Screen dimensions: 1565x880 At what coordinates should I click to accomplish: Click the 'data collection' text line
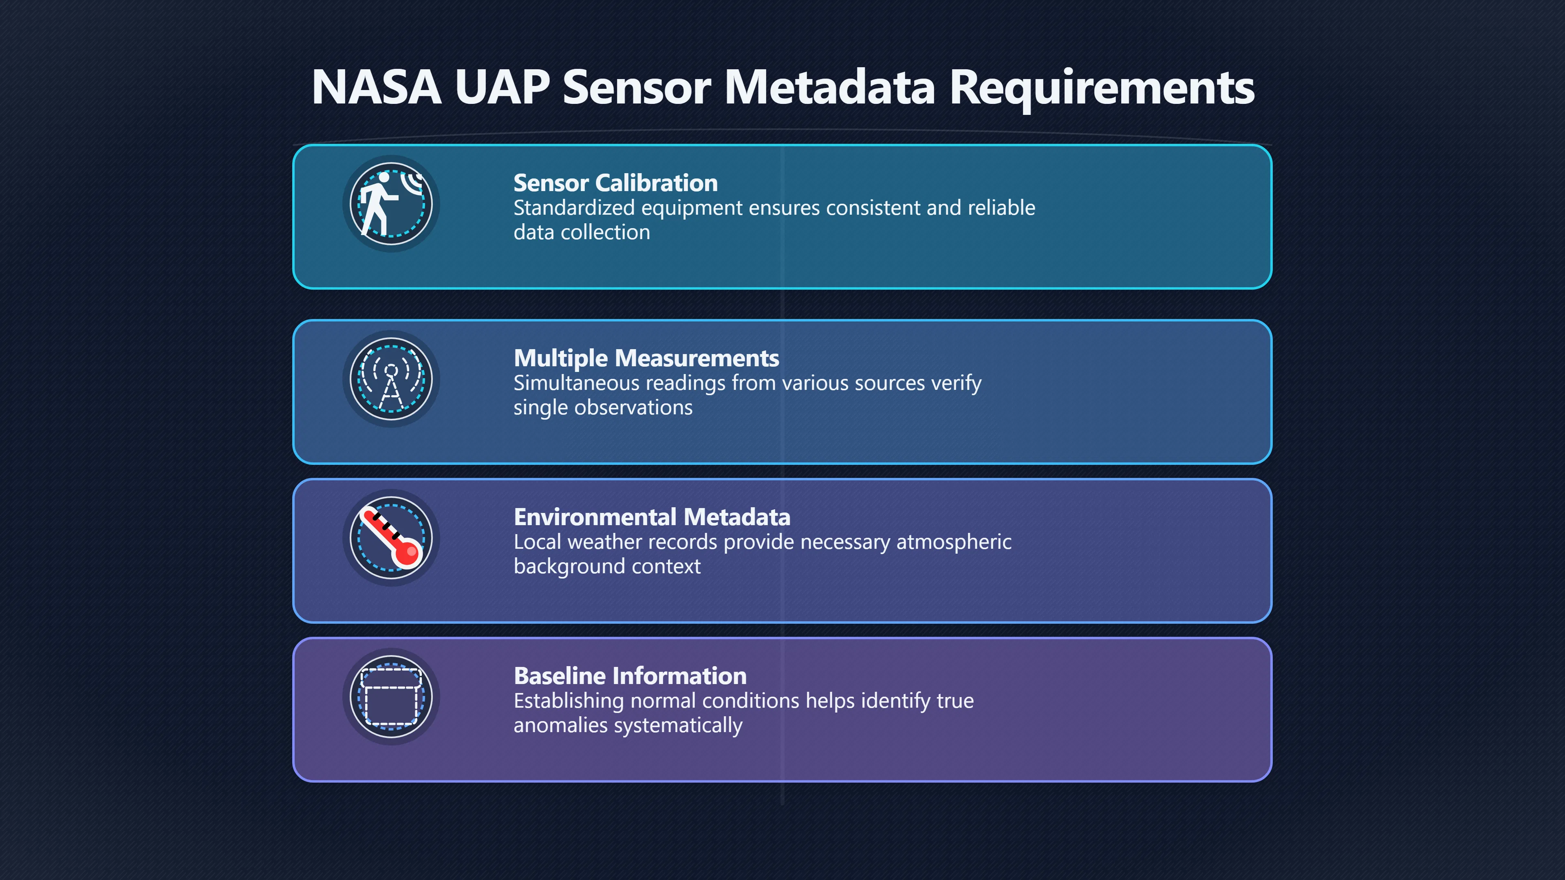click(582, 232)
